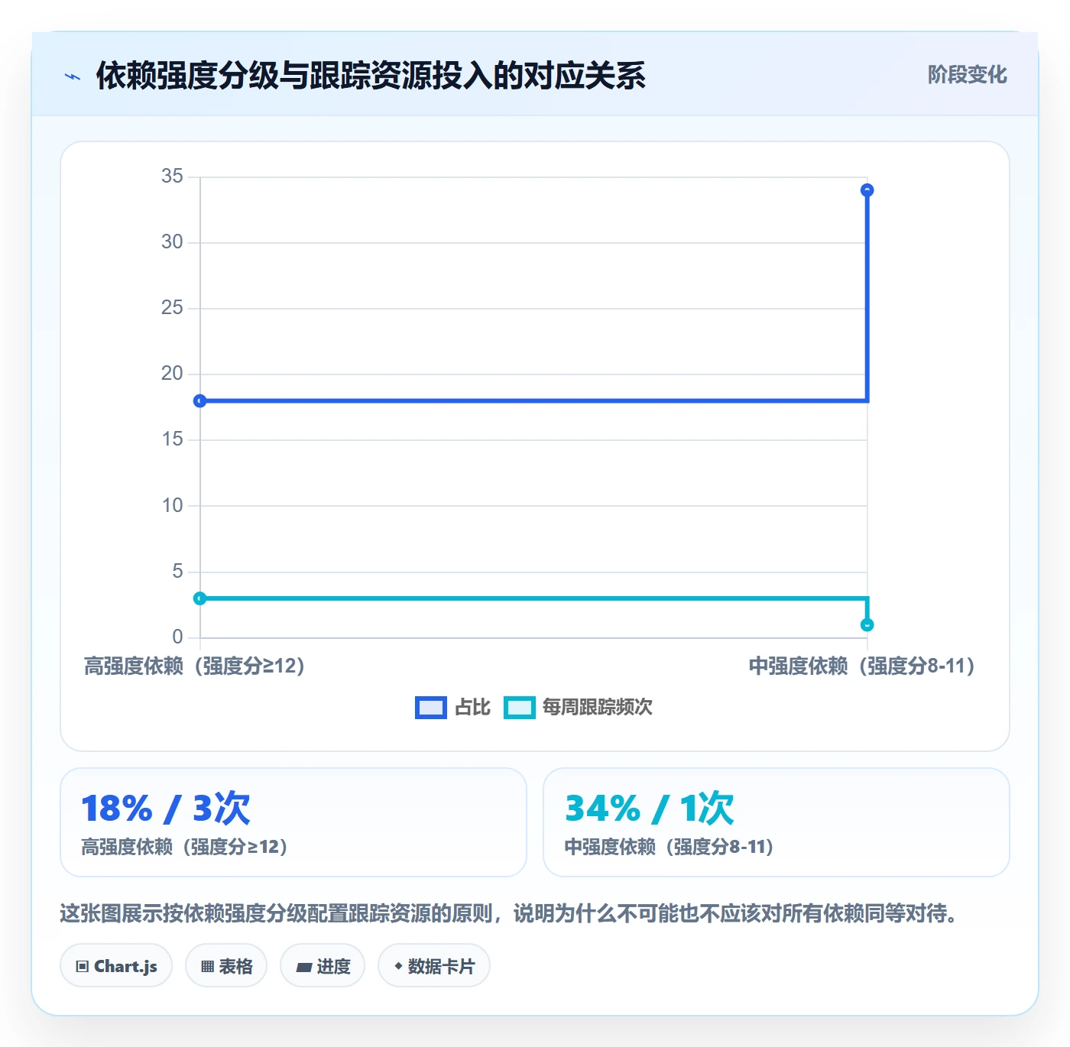Click the y-axis value 35
The width and height of the screenshot is (1070, 1047).
(x=172, y=177)
